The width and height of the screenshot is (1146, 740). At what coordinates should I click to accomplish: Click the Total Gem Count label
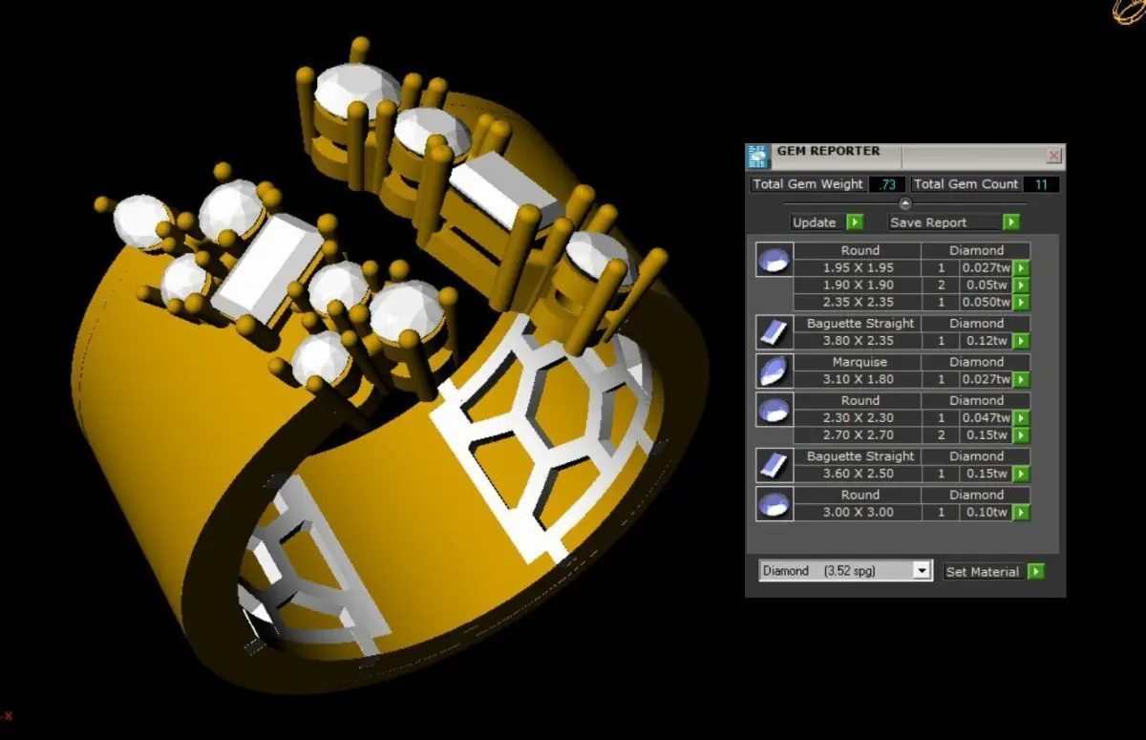(x=966, y=184)
